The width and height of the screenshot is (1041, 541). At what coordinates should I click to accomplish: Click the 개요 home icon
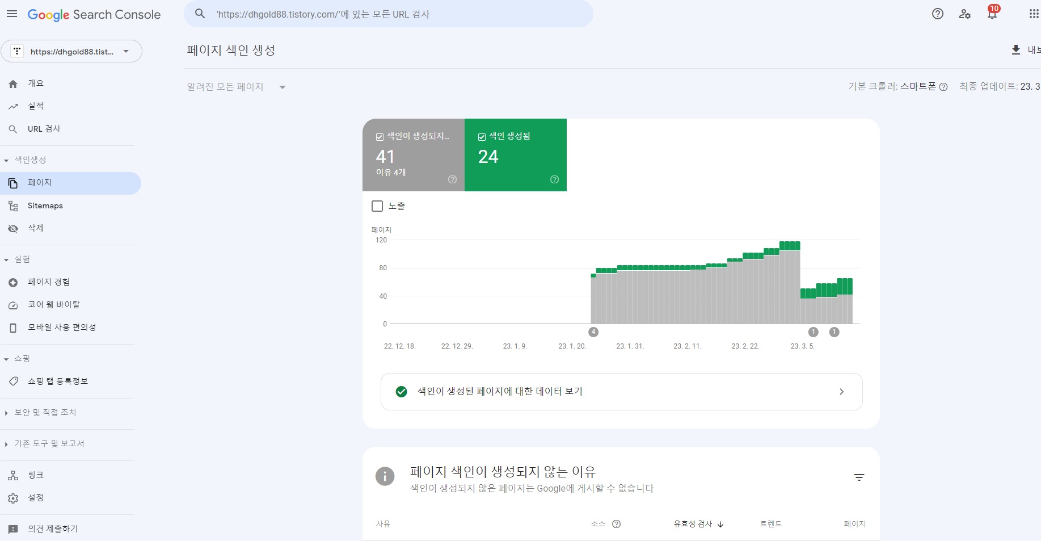click(13, 83)
